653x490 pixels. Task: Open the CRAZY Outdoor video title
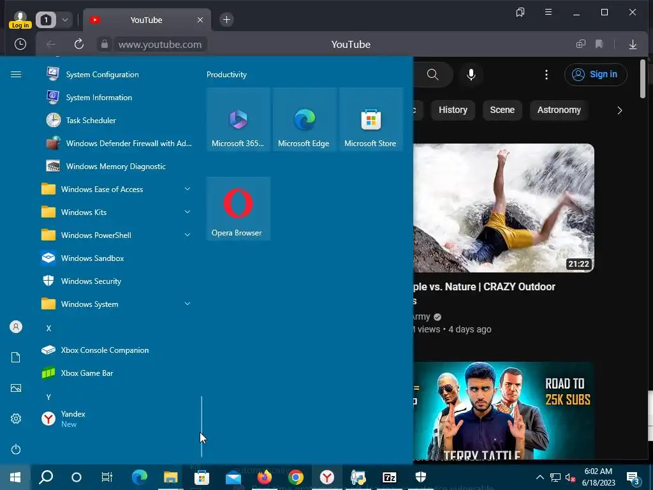(x=484, y=293)
